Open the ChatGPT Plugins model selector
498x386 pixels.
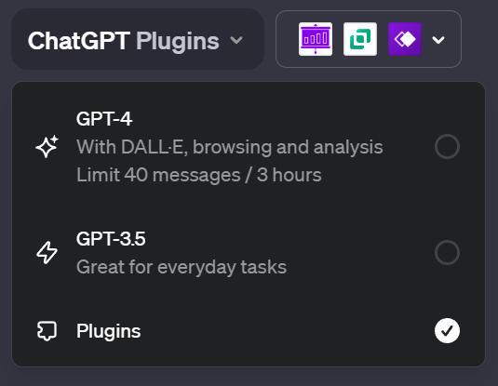pos(138,39)
